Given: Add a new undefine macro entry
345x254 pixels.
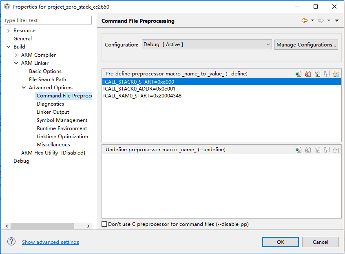Looking at the screenshot, I should click(299, 150).
